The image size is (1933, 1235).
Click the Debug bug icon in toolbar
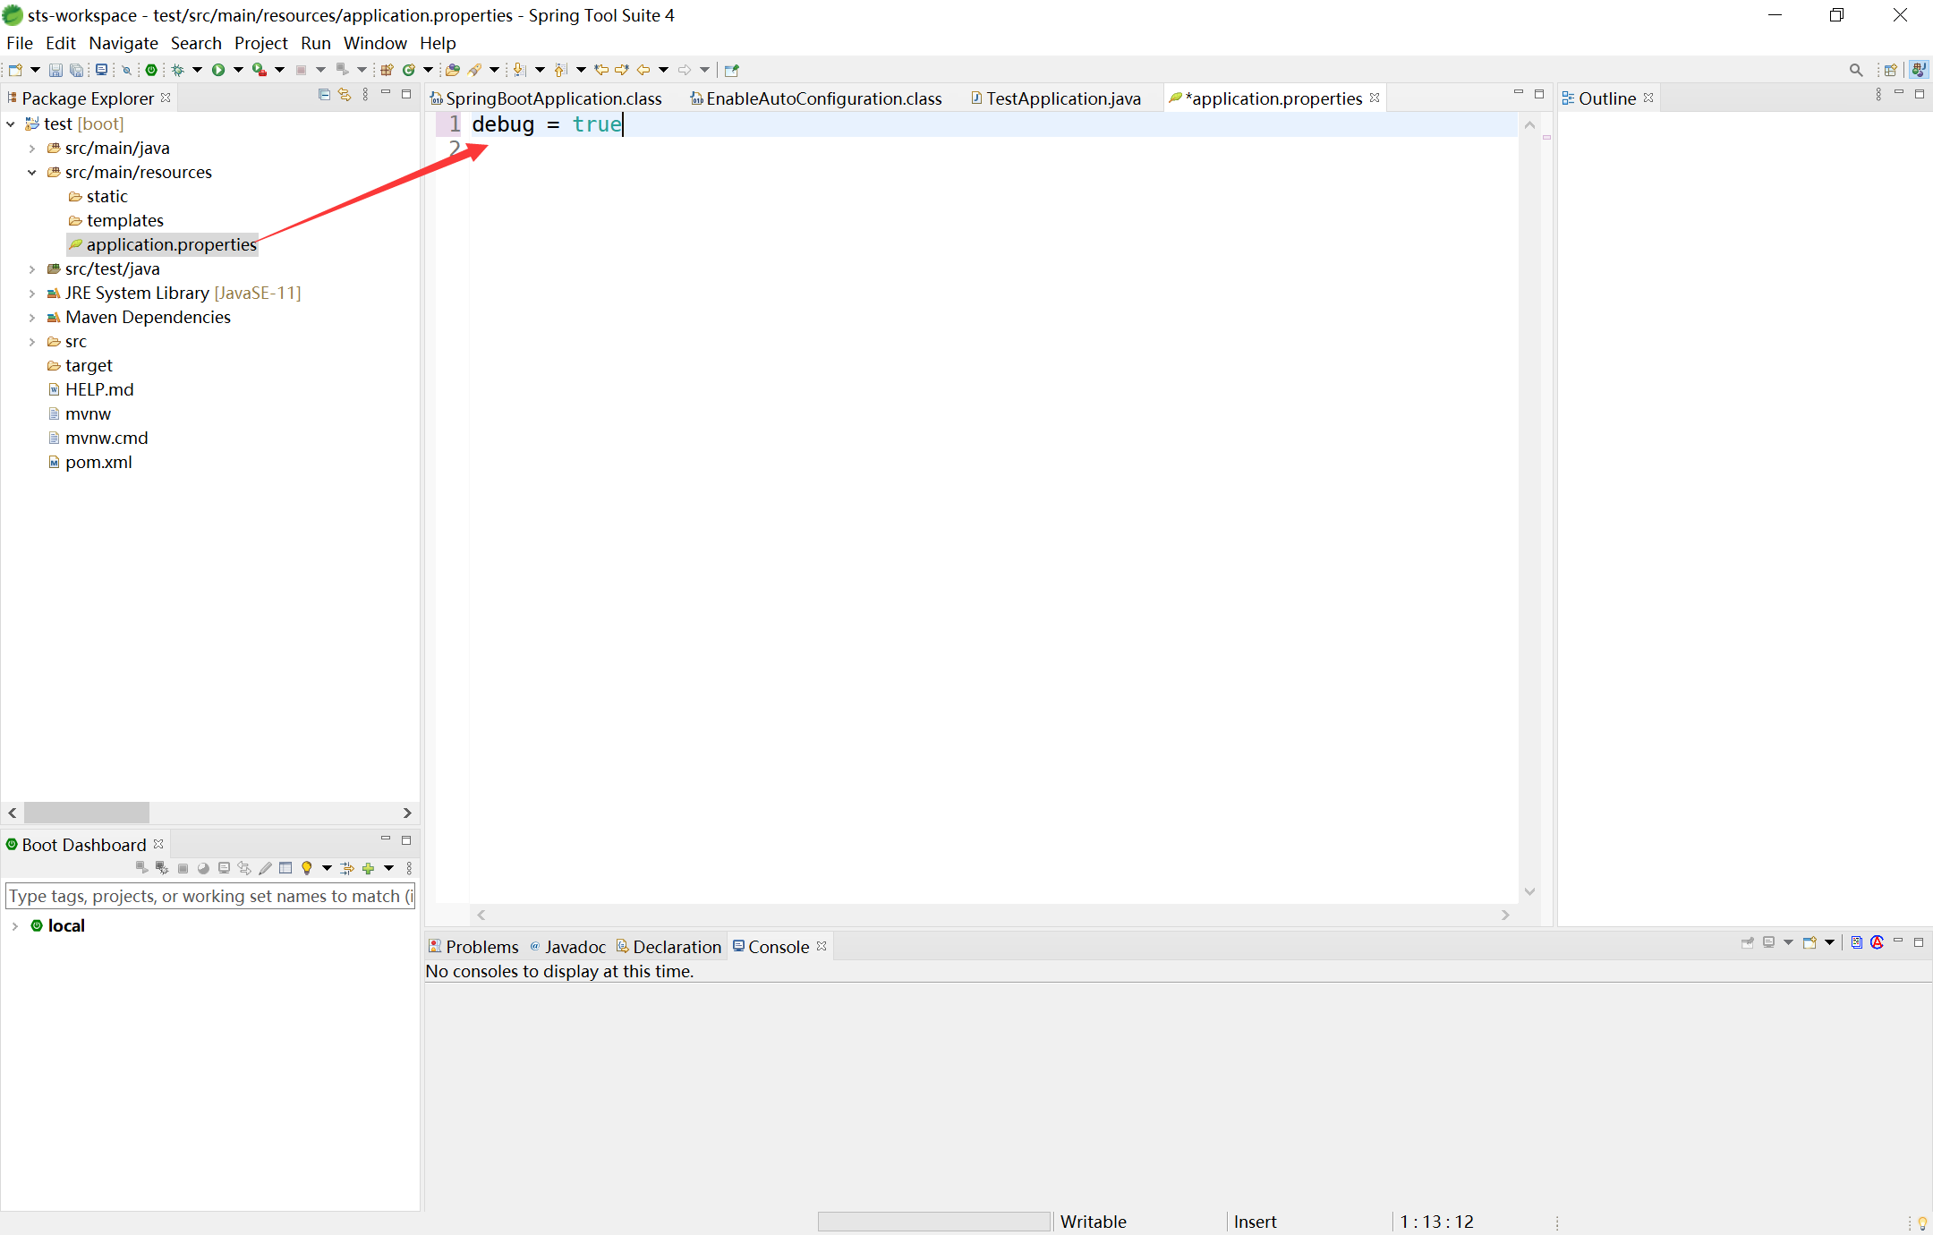tap(177, 70)
